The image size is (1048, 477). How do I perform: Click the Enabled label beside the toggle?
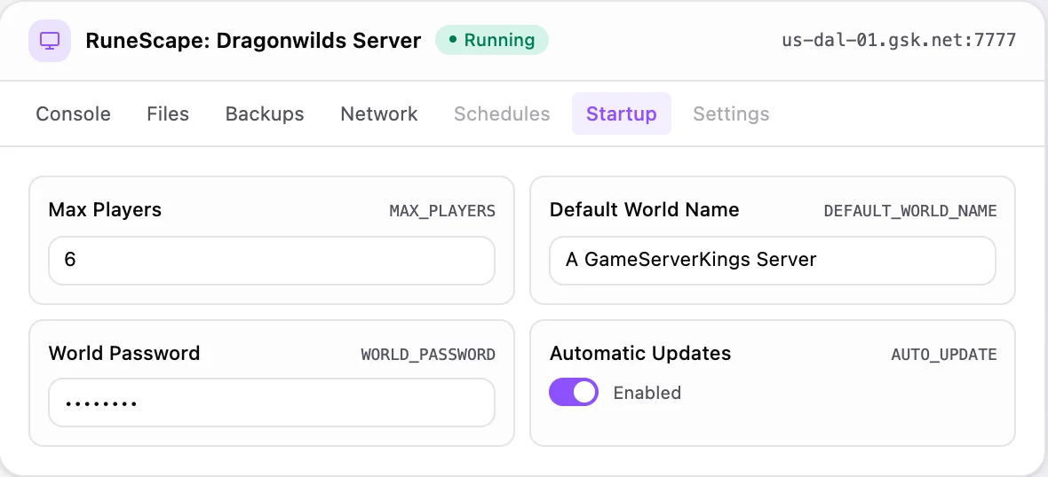coord(647,393)
